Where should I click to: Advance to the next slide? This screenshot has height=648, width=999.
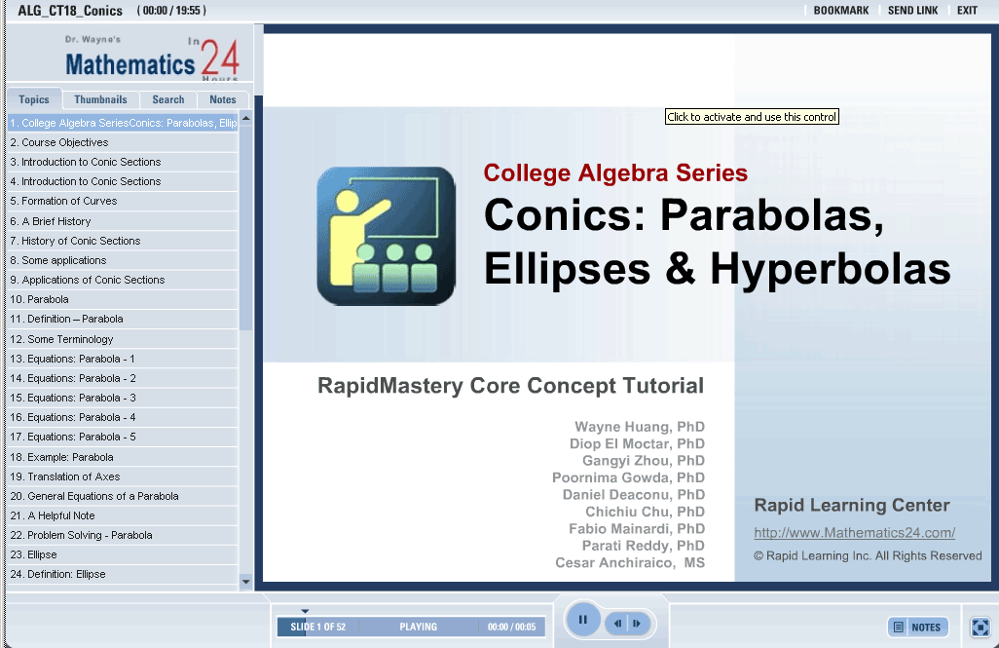[x=637, y=623]
